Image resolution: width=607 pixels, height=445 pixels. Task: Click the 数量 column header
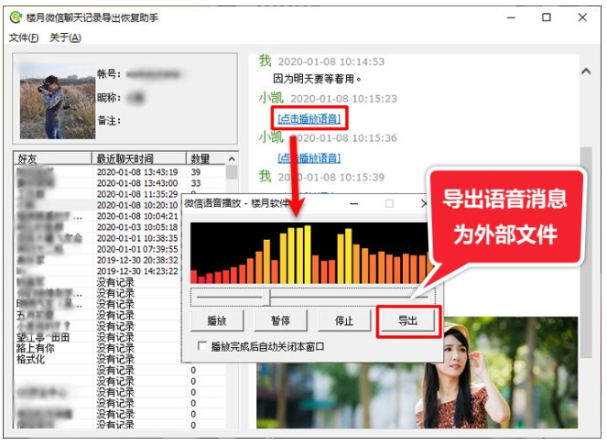tap(206, 158)
